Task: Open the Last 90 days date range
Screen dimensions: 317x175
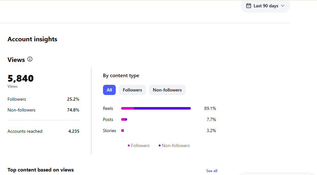Action: tap(265, 6)
